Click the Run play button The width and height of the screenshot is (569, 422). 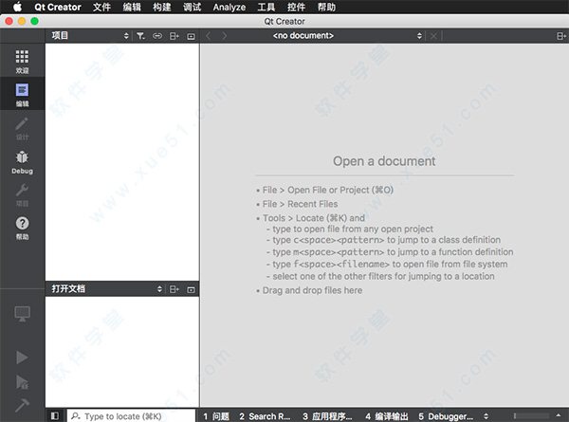click(x=22, y=358)
